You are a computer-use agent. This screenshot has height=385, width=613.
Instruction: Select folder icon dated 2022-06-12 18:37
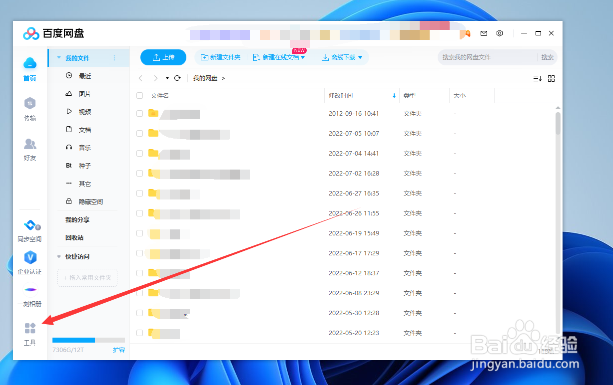pyautogui.click(x=153, y=273)
